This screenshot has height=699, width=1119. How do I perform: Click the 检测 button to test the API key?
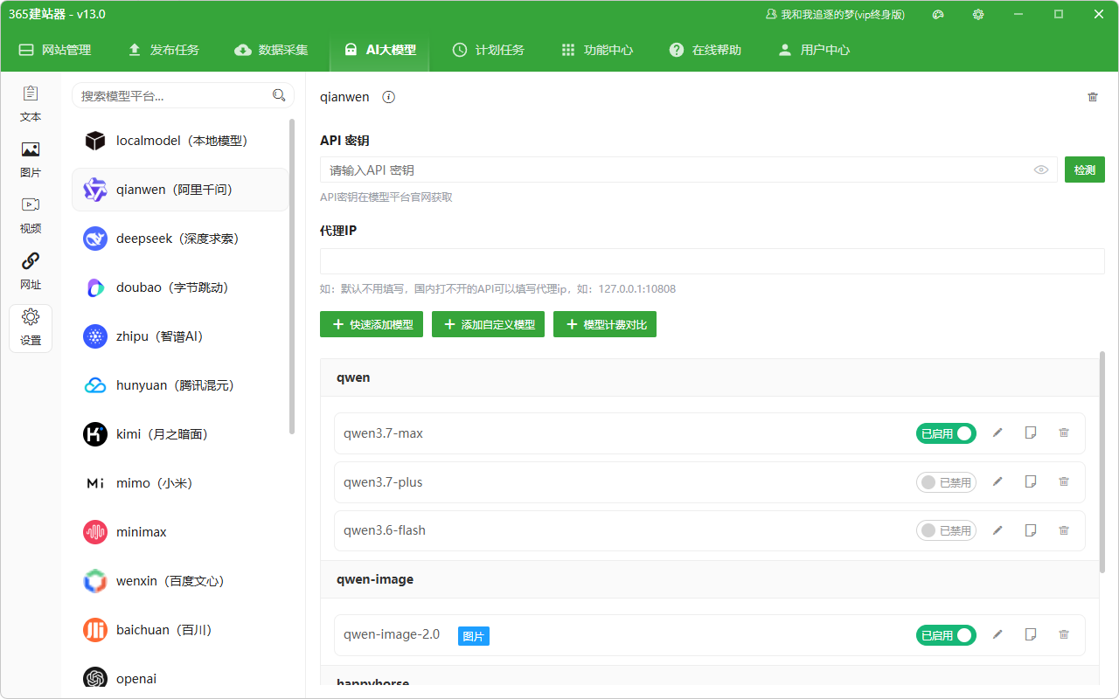click(x=1085, y=170)
